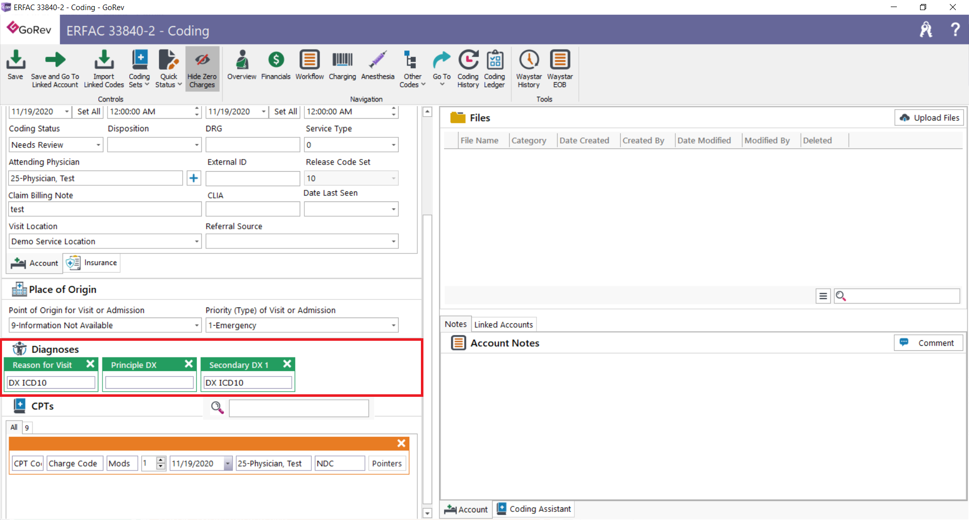Open the CPT date 11/19/2020 dropdown
Viewport: 969px width, 520px height.
tap(228, 463)
